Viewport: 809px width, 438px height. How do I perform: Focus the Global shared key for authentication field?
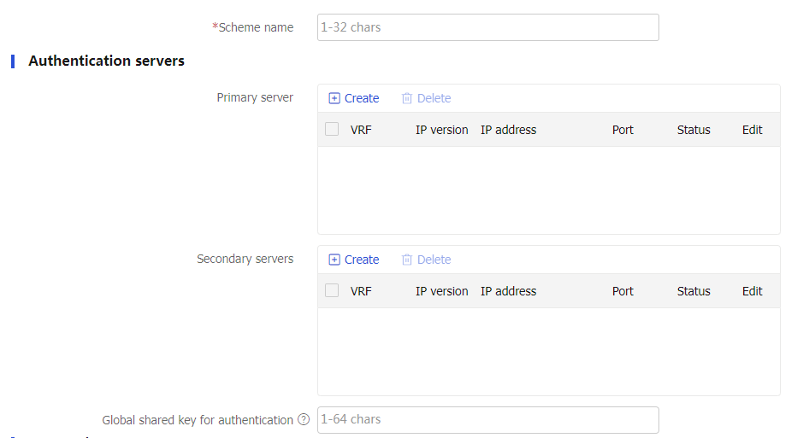(488, 420)
